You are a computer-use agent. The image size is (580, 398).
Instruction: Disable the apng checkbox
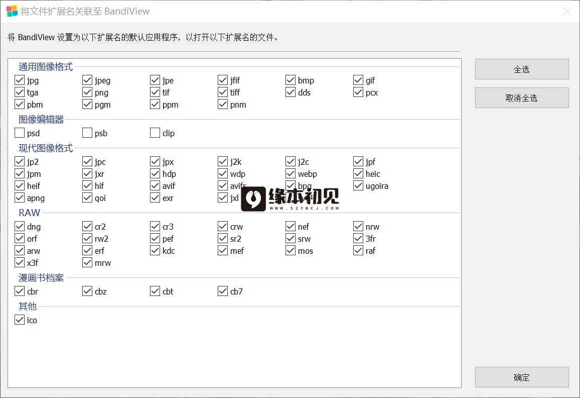tap(20, 197)
